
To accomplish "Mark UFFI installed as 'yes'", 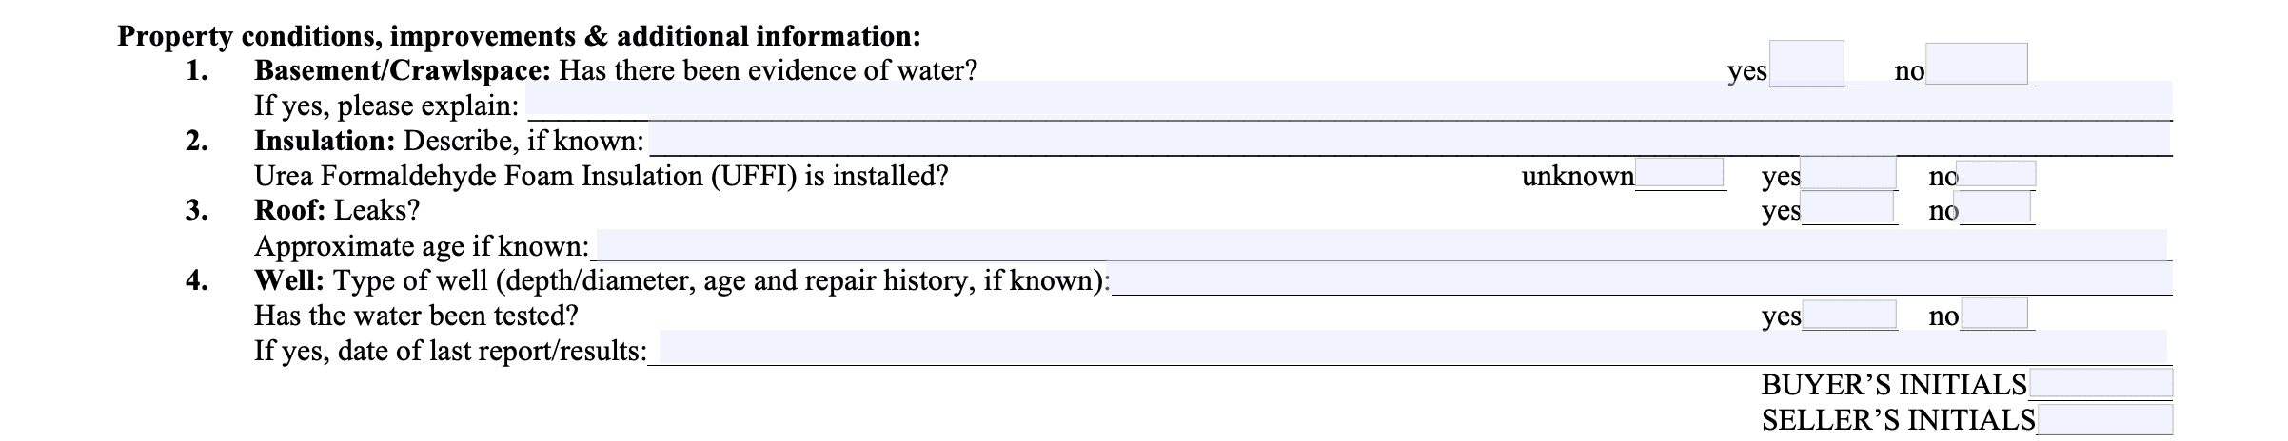I will click(1848, 173).
